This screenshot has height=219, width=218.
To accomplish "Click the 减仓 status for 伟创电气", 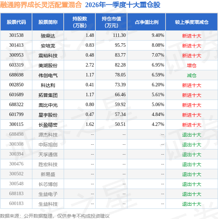I will (x=192, y=75).
